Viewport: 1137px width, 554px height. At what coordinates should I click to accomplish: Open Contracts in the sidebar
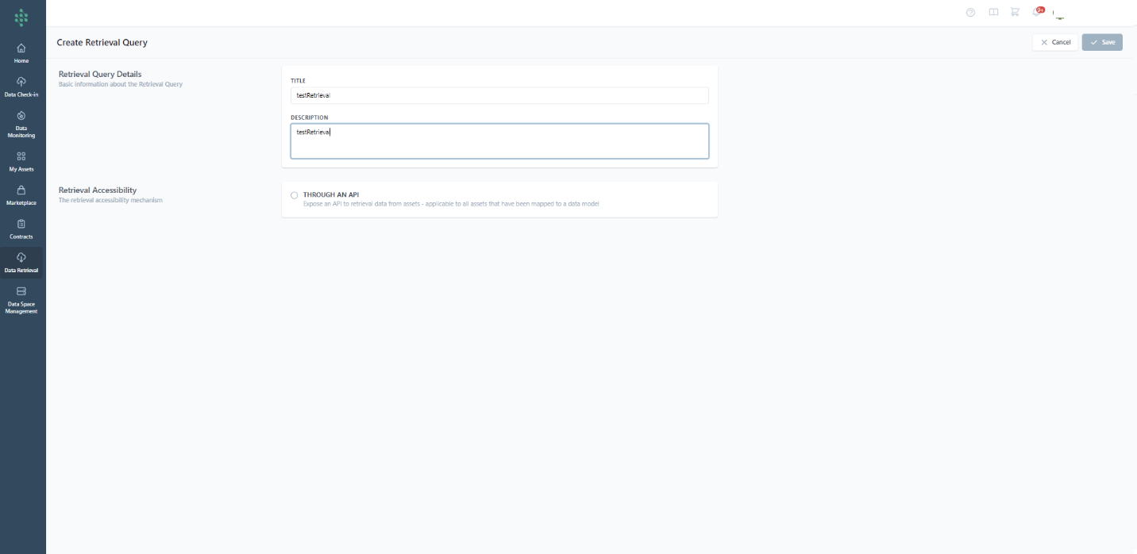click(x=21, y=229)
